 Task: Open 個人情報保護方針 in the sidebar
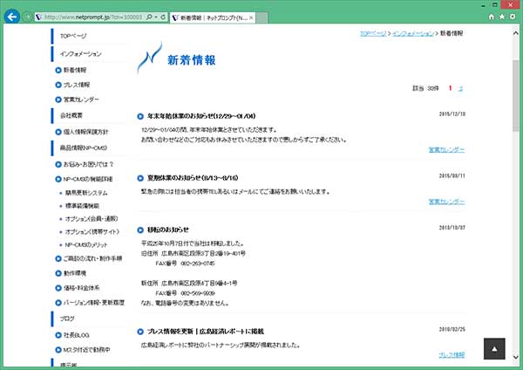tap(85, 132)
